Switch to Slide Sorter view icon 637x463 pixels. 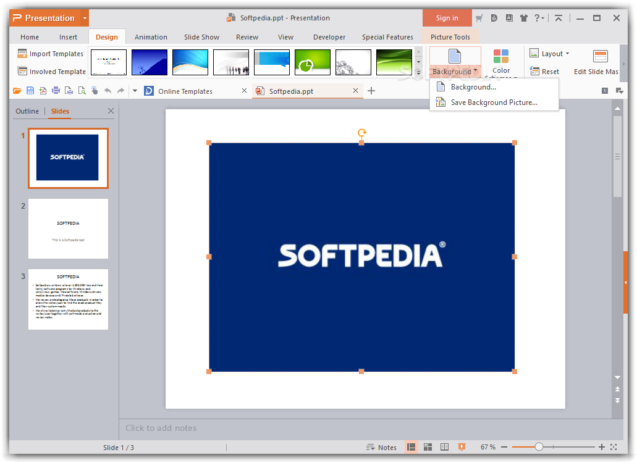click(x=428, y=447)
